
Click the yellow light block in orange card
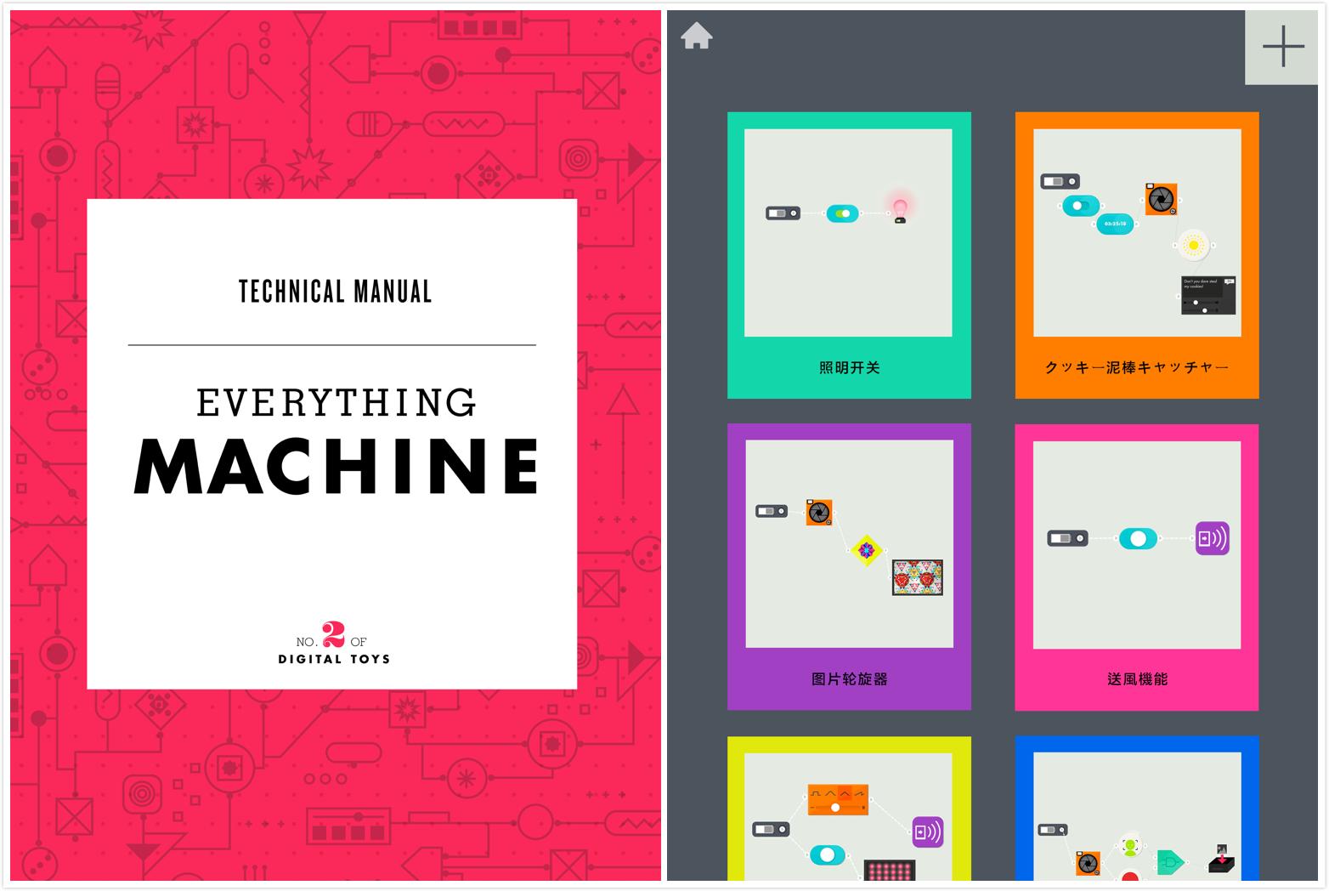(x=1193, y=245)
